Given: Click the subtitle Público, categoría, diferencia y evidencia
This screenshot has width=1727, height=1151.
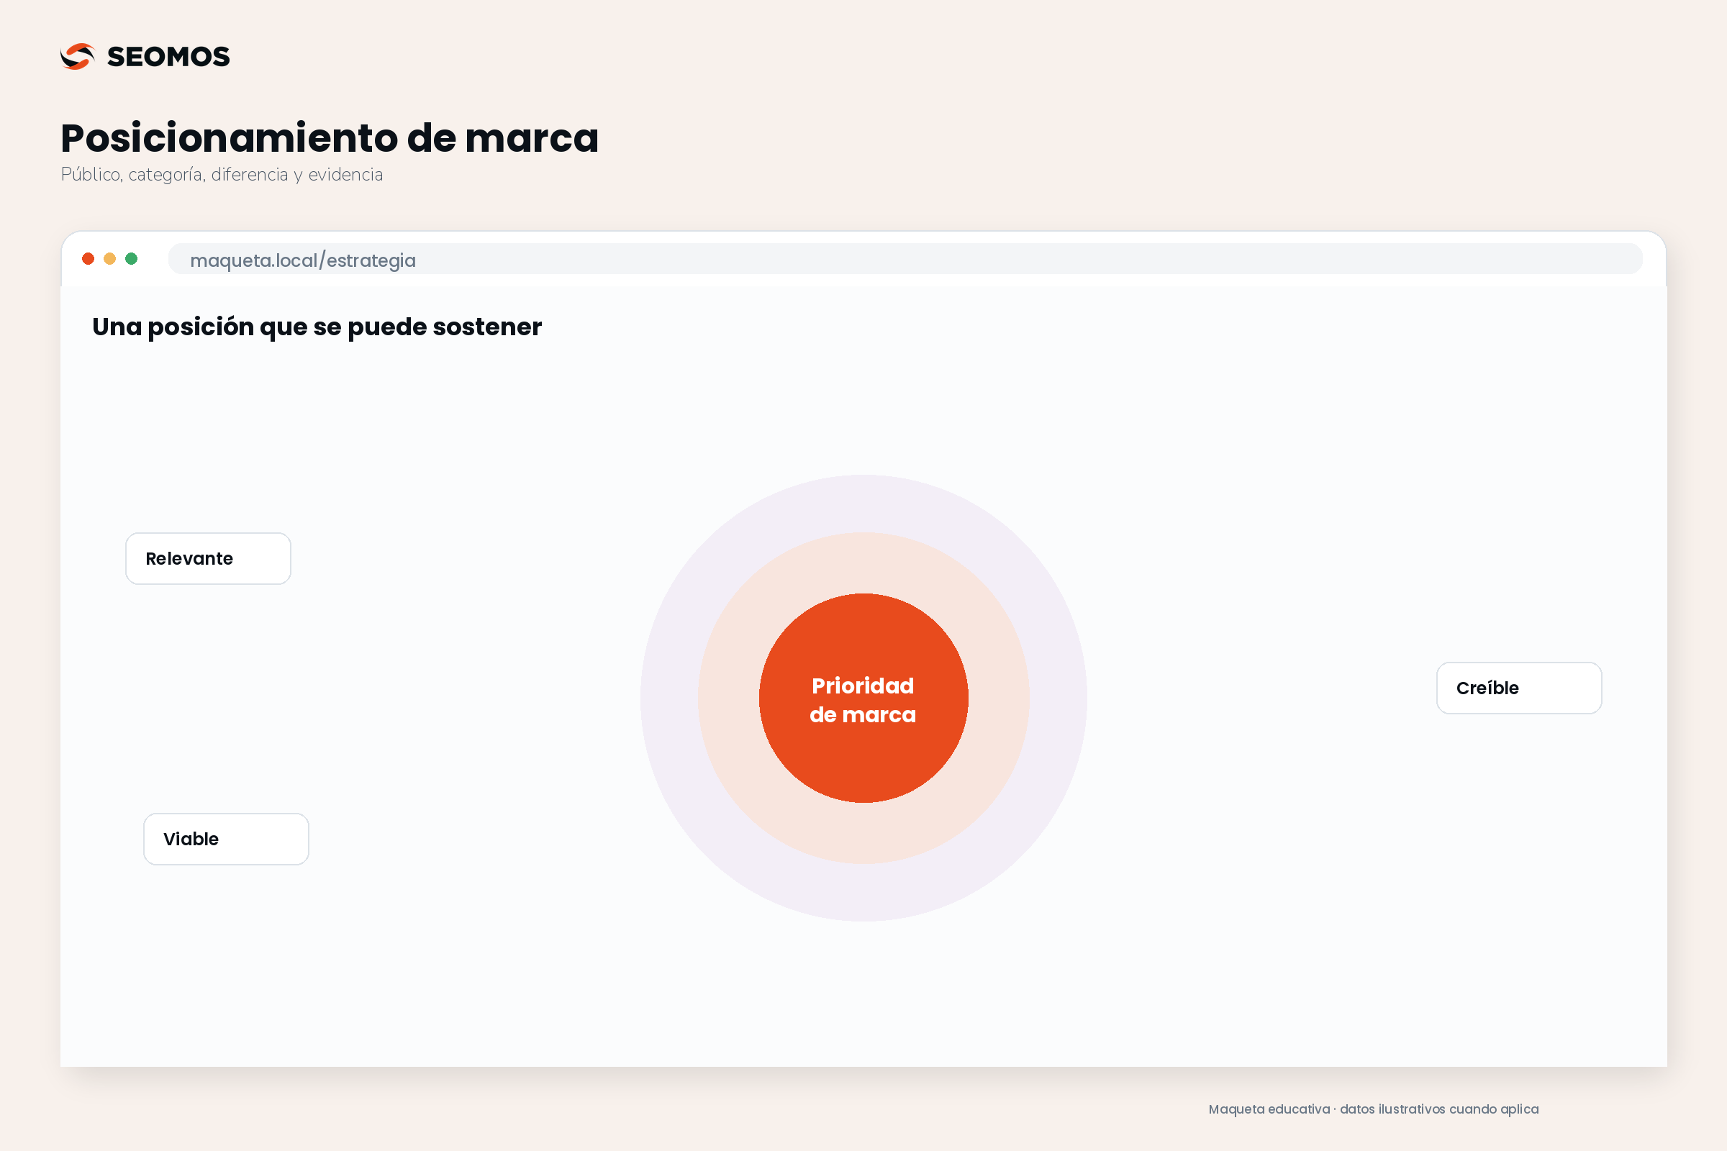Looking at the screenshot, I should tap(222, 175).
